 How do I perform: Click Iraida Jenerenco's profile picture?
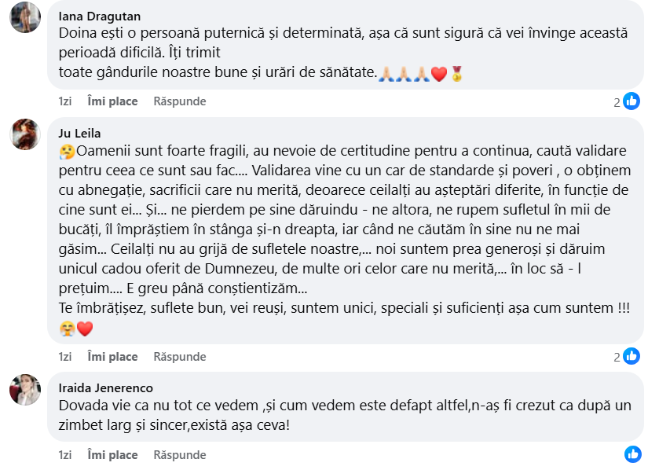[24, 390]
